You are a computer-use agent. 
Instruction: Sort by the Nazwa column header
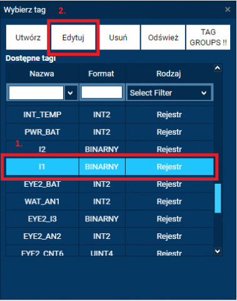tap(42, 73)
